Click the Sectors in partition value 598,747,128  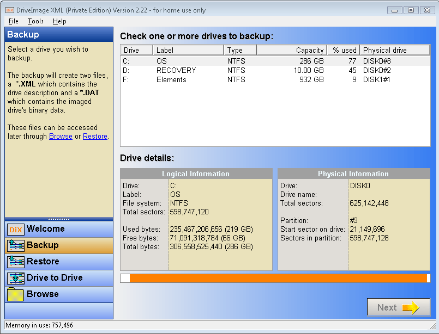click(x=369, y=238)
